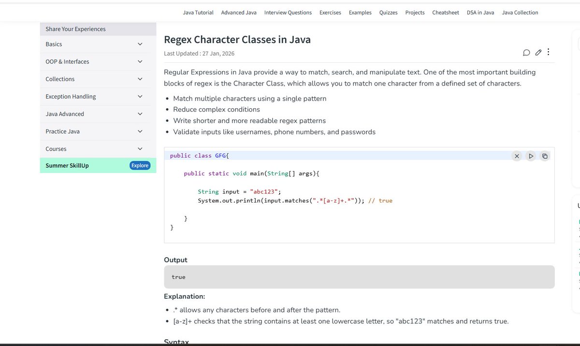
Task: Open the Cheatsheet nav item
Action: coord(446,13)
